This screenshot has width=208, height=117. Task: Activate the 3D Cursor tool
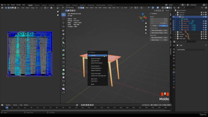pyautogui.click(x=64, y=19)
